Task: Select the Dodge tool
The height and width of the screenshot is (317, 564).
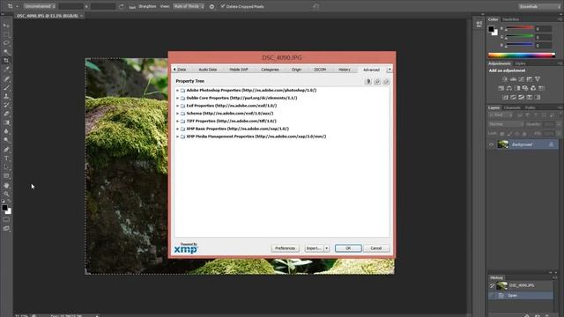Action: (6, 140)
